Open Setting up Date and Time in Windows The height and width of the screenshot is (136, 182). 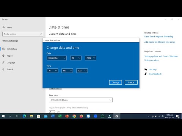pos(161,56)
